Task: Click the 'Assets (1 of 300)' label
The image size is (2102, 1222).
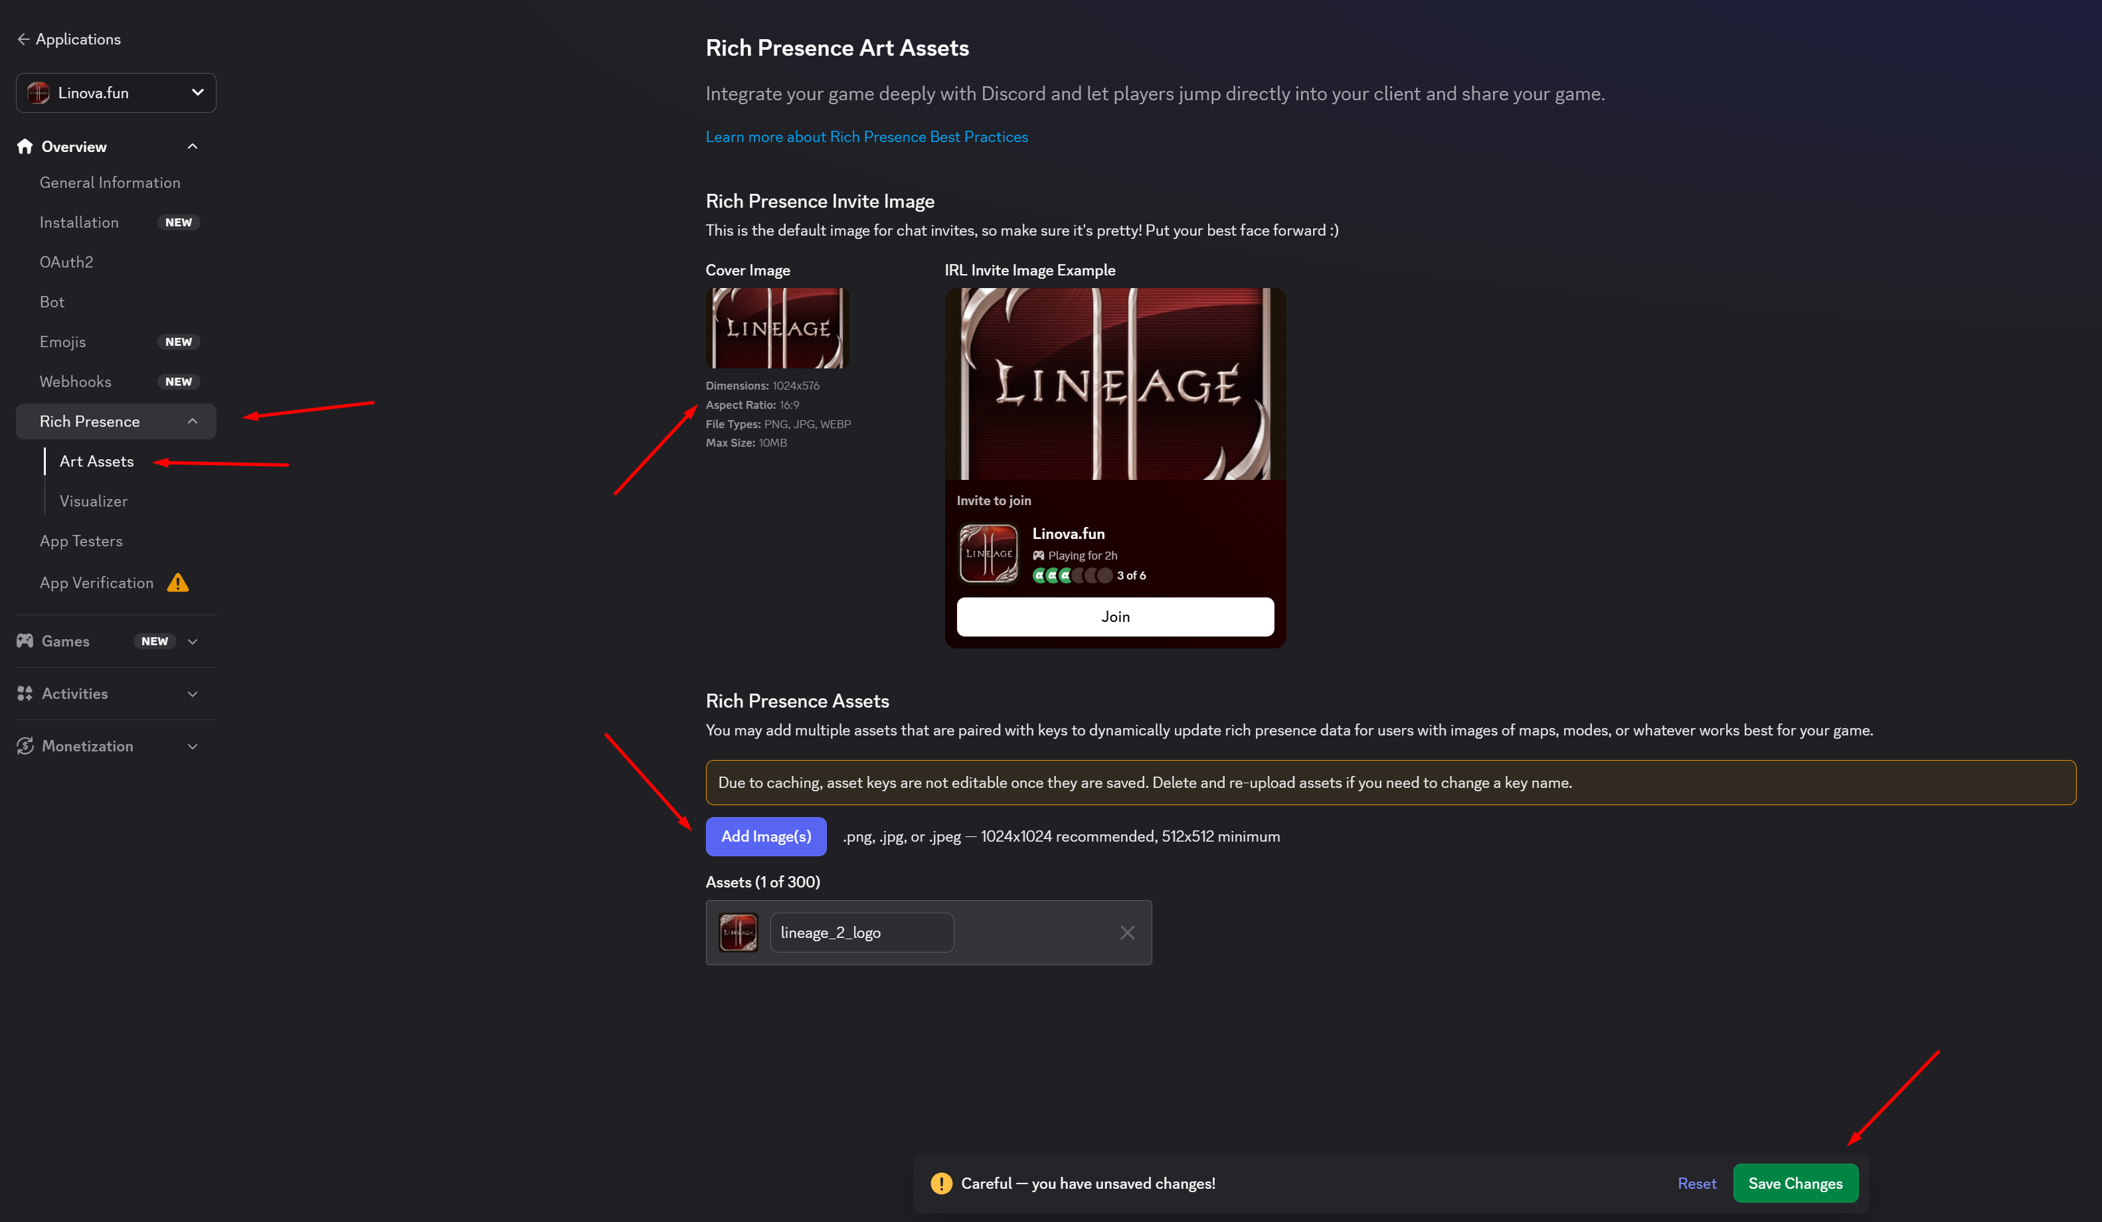Action: (x=762, y=882)
